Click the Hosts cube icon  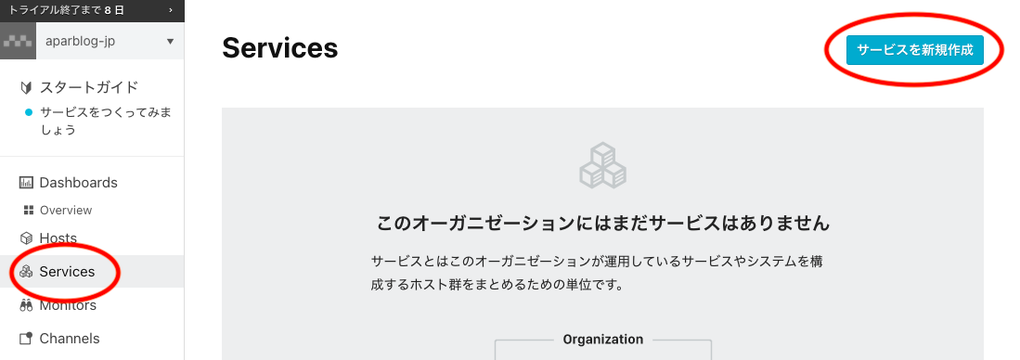click(26, 238)
